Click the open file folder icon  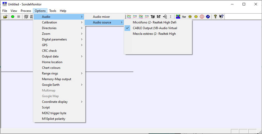(x=5, y=17)
